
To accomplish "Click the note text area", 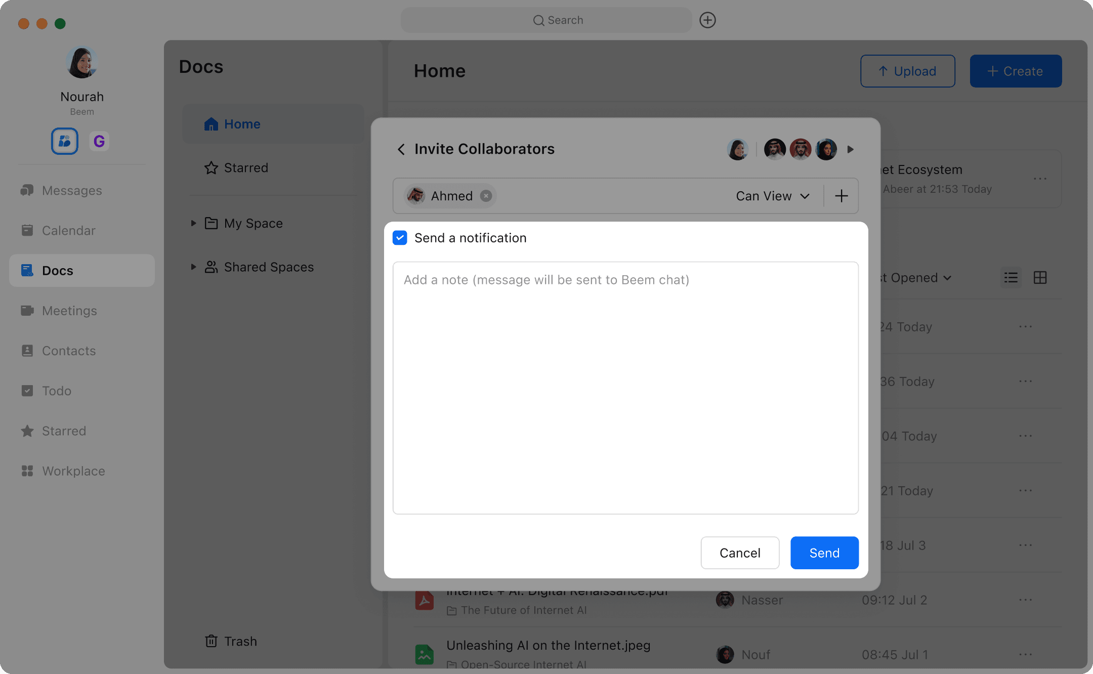I will coord(625,388).
